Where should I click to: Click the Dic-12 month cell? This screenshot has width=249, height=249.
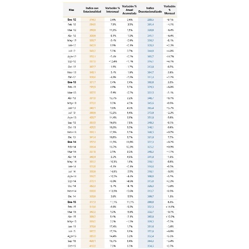pyautogui.click(x=72, y=77)
